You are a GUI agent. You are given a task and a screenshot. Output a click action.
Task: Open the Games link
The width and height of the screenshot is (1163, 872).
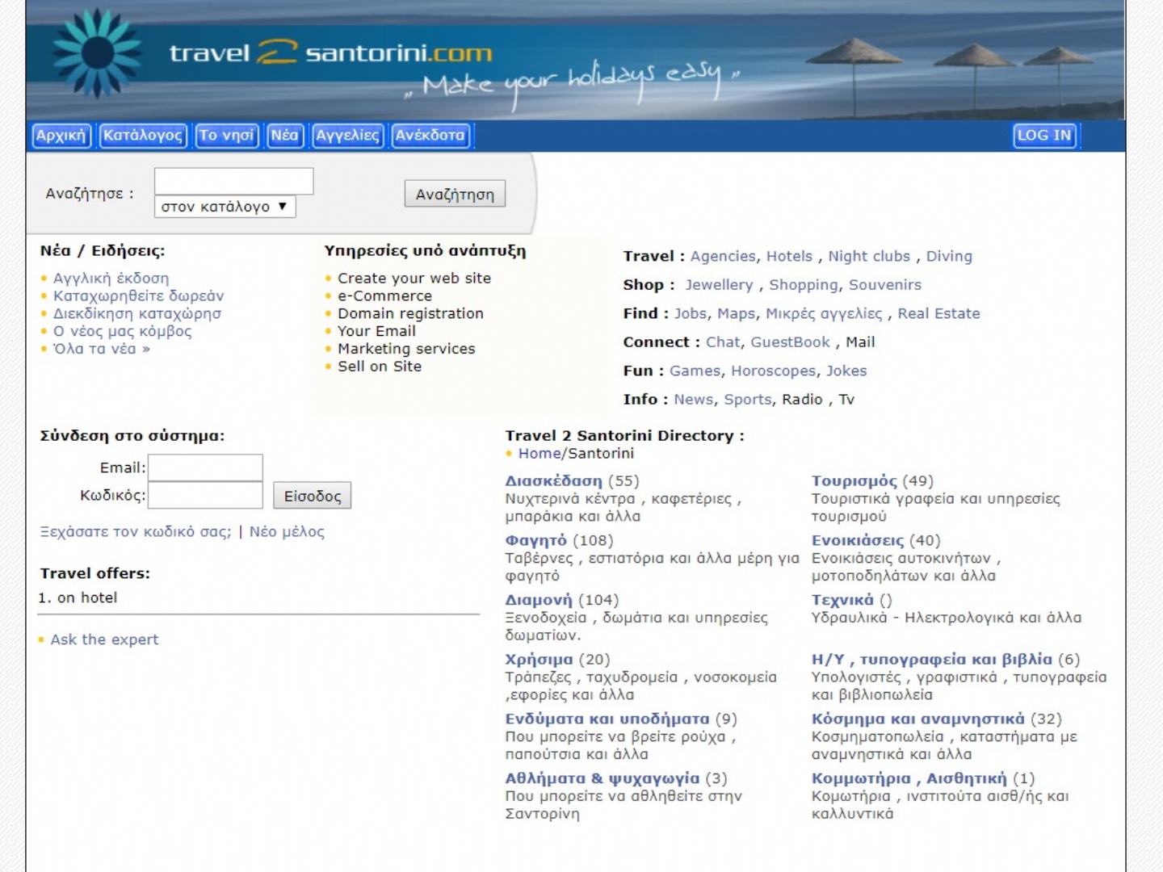click(x=695, y=371)
